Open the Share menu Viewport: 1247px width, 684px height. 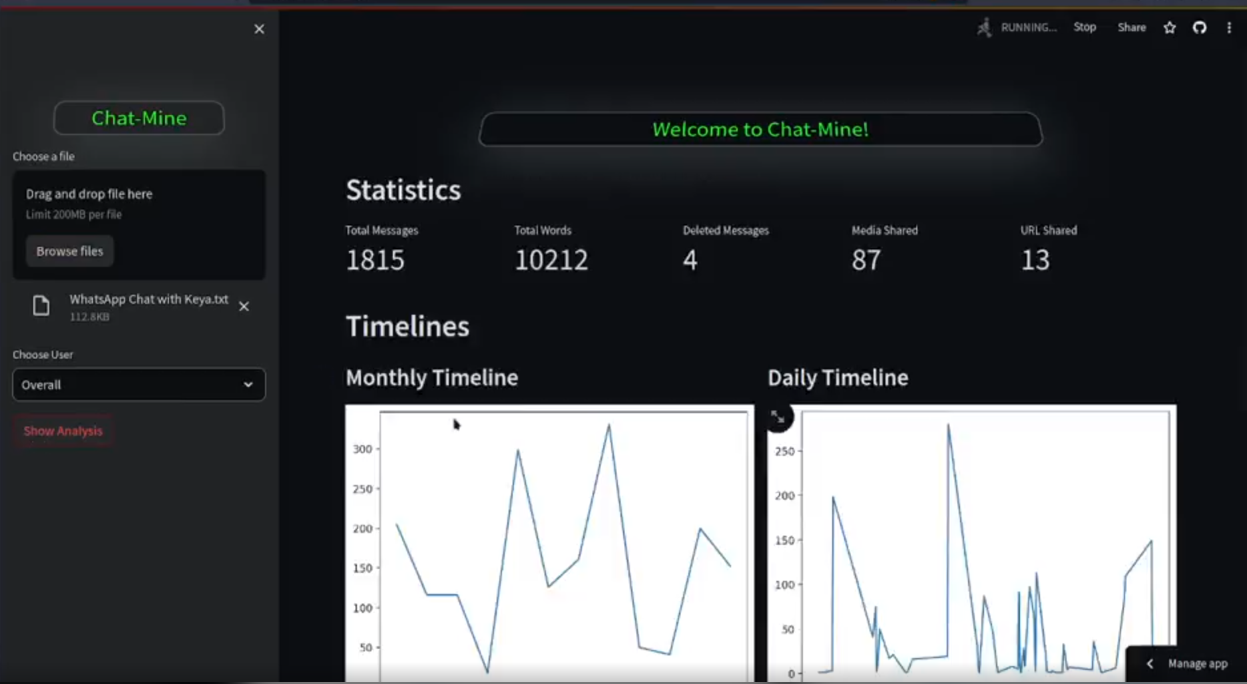pos(1131,27)
